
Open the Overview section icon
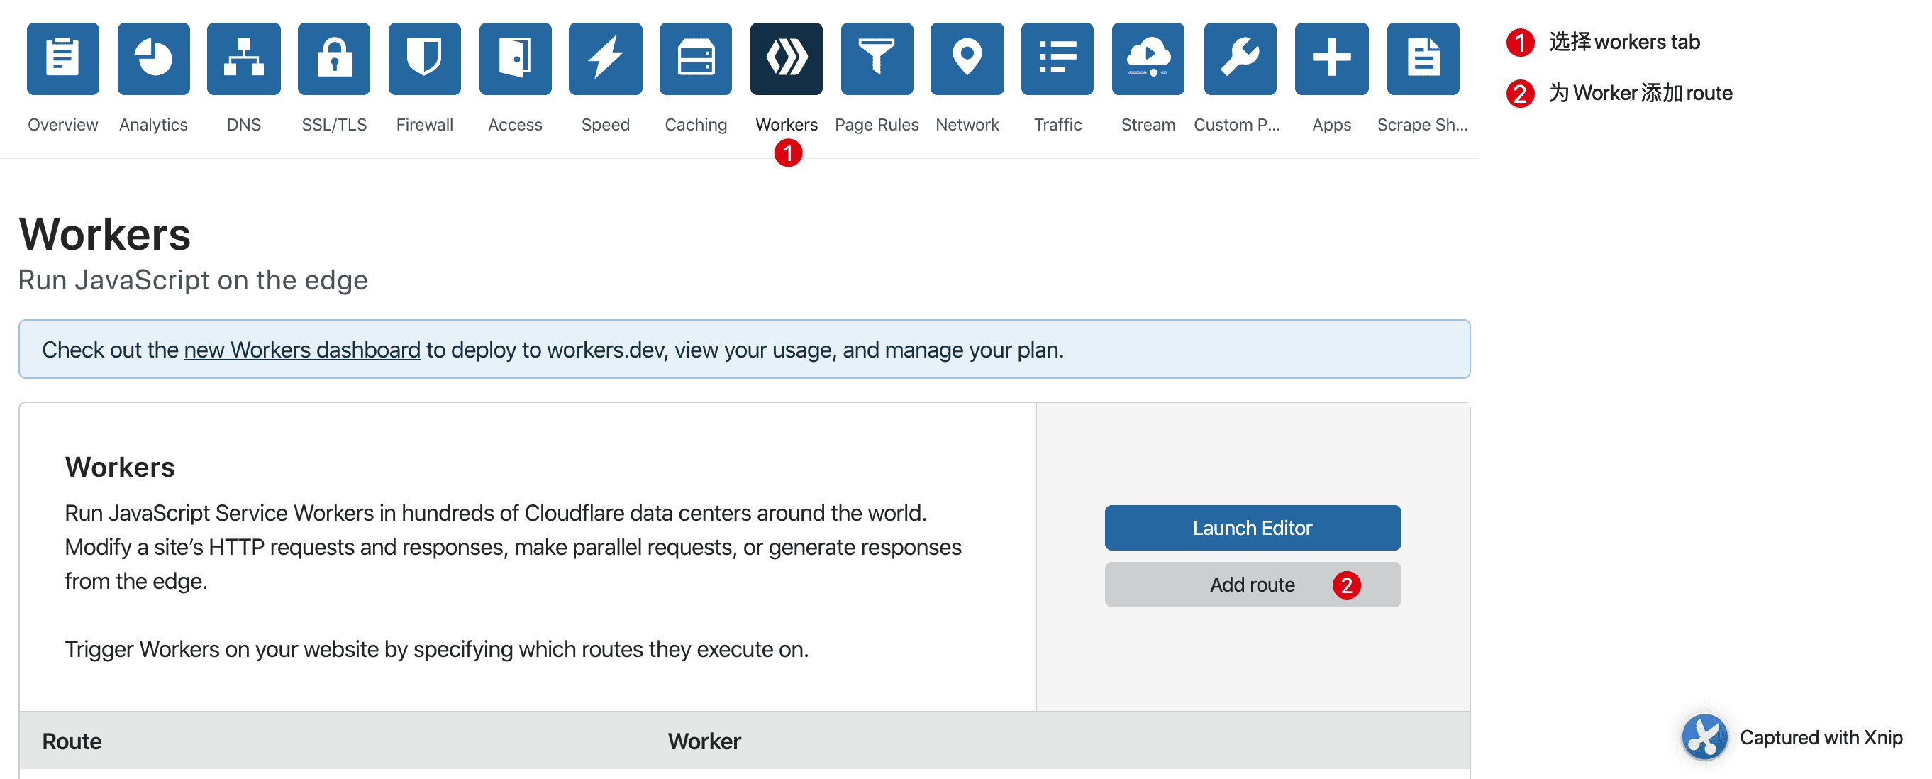[x=63, y=59]
